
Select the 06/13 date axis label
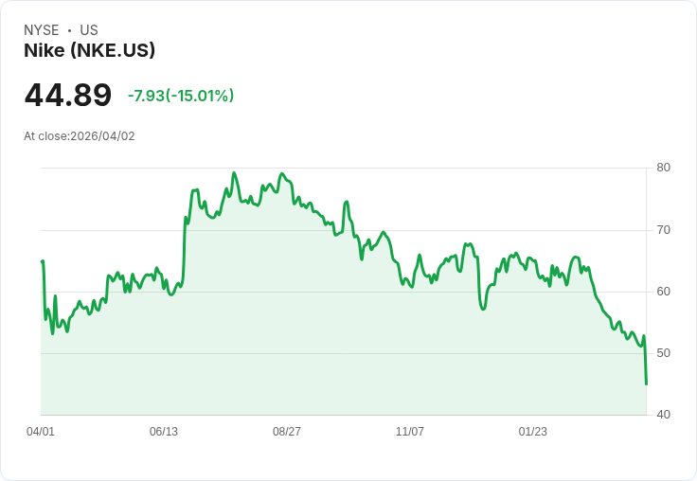click(x=164, y=432)
